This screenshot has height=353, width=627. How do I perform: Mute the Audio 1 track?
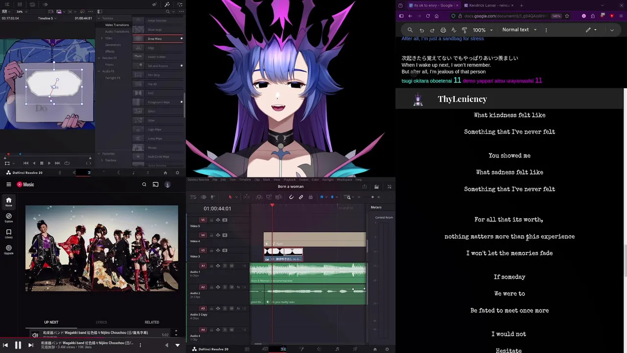pyautogui.click(x=232, y=266)
